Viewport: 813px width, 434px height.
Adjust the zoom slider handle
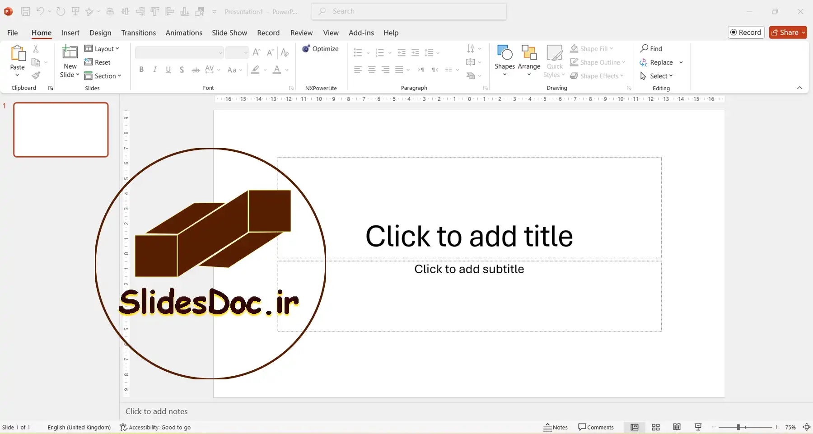[738, 427]
